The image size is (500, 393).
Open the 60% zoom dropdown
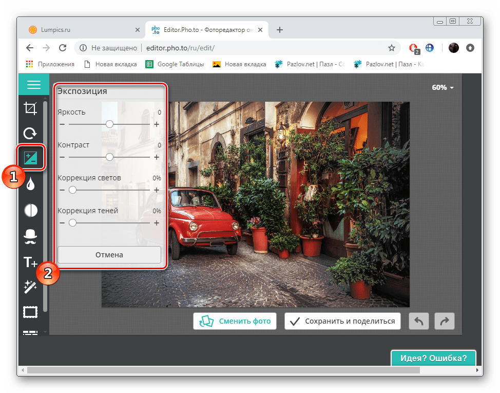click(x=443, y=87)
